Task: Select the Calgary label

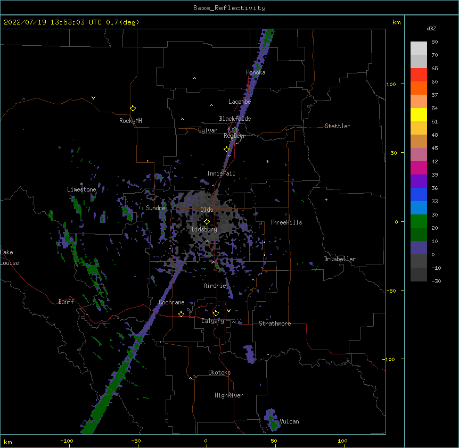Action: click(x=212, y=321)
